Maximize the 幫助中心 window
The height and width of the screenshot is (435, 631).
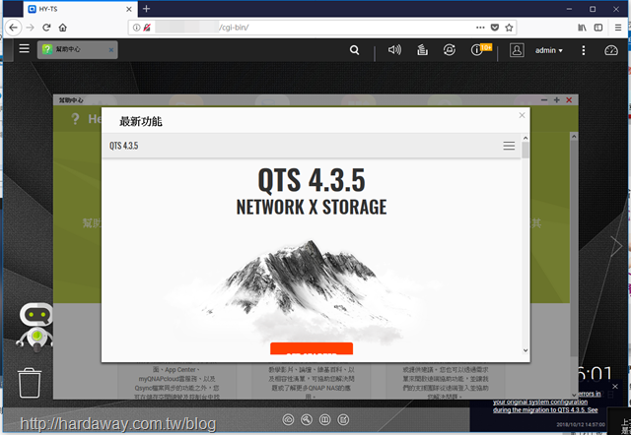(x=556, y=100)
